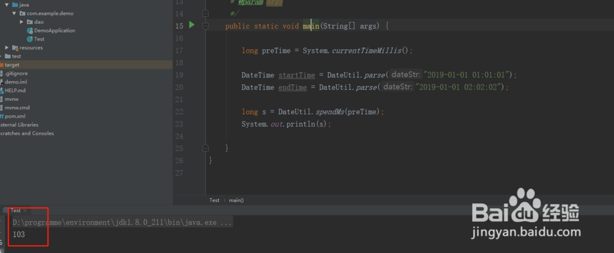Image resolution: width=614 pixels, height=253 pixels.
Task: Click fold marker at line 14 comment end
Action: 205,14
